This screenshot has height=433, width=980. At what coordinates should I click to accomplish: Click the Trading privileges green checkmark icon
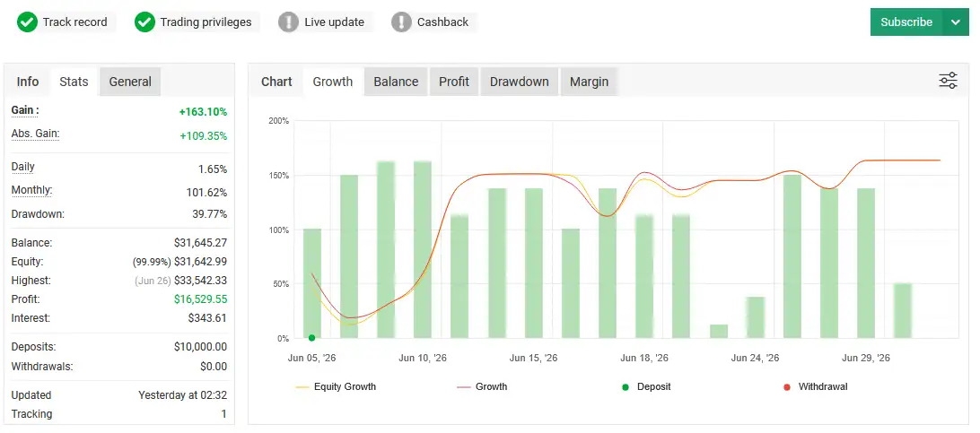[x=144, y=22]
